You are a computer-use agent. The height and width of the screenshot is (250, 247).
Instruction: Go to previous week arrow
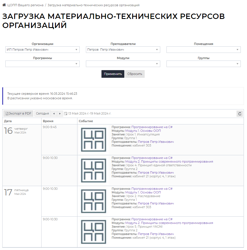click(x=54, y=114)
